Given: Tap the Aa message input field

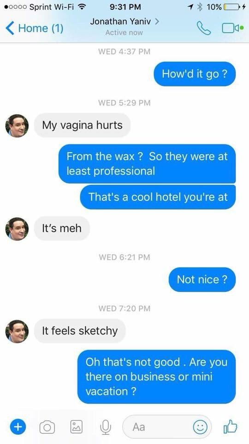Looking at the screenshot, I should [167, 427].
